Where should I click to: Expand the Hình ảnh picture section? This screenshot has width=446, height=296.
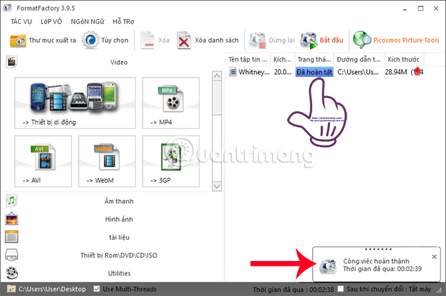[x=119, y=219]
